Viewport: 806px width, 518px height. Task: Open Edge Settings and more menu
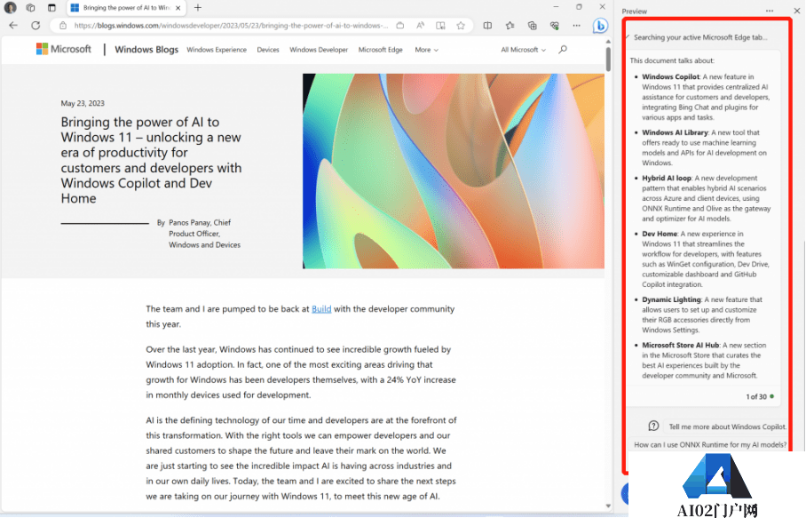577,25
